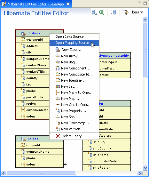Choose Open Mapping Source from context menu
149x177 pixels.
74,43
